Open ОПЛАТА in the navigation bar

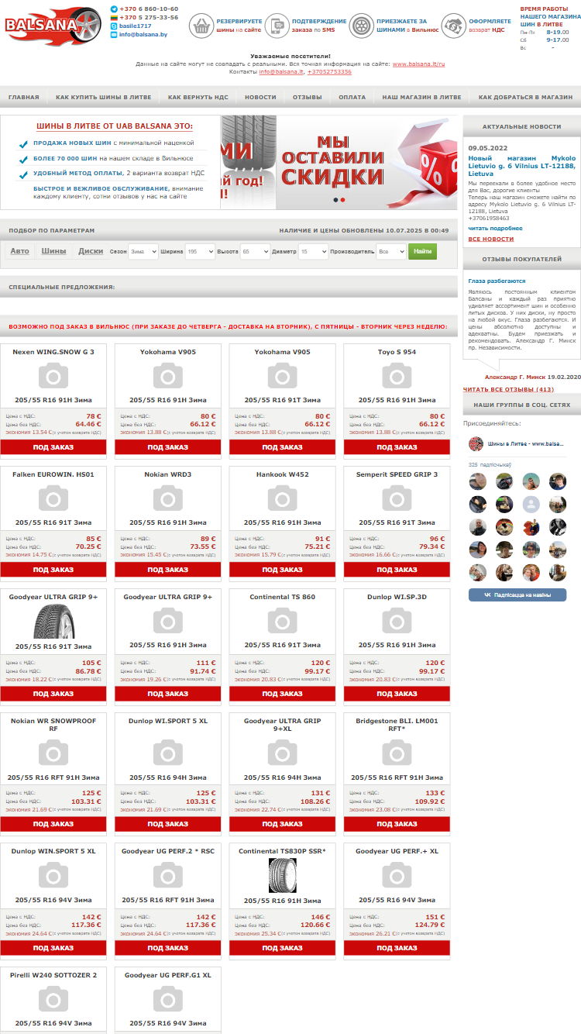tap(352, 97)
